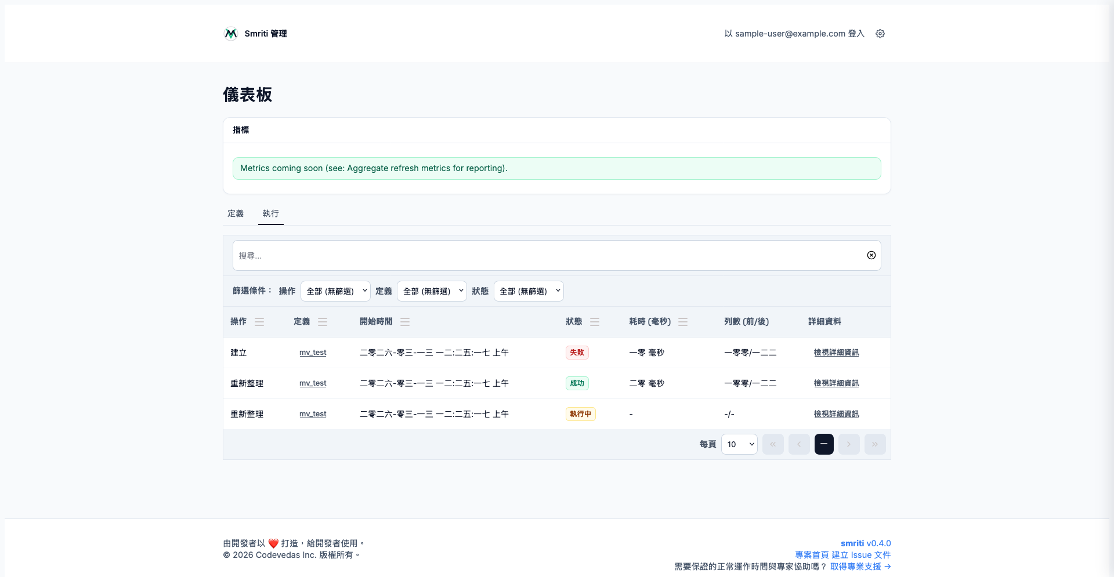
Task: Switch to the 定義 tab
Action: click(x=236, y=213)
